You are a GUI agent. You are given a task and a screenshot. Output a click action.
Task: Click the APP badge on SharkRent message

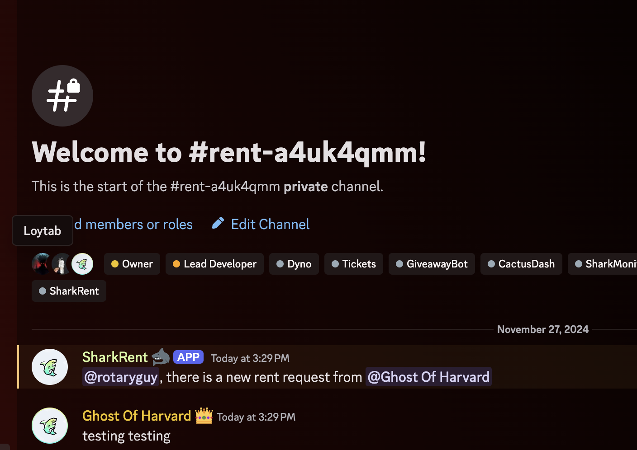188,357
